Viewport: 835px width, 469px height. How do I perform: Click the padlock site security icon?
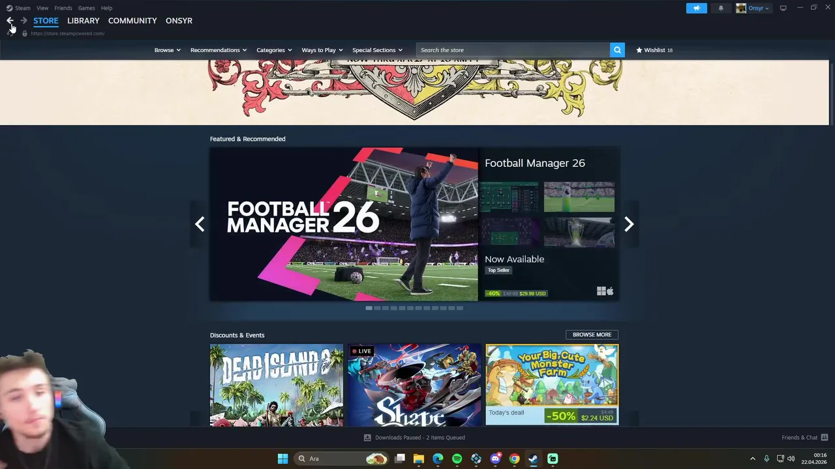point(25,33)
